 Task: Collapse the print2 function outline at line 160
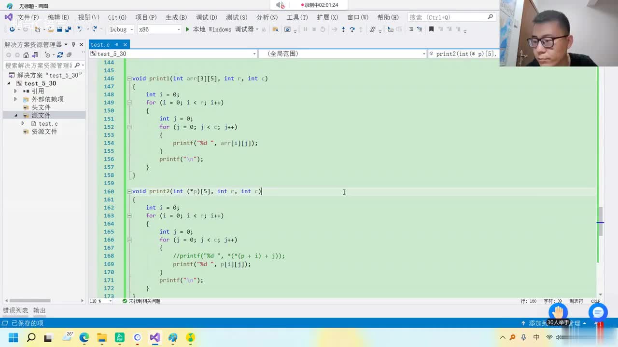click(x=129, y=191)
